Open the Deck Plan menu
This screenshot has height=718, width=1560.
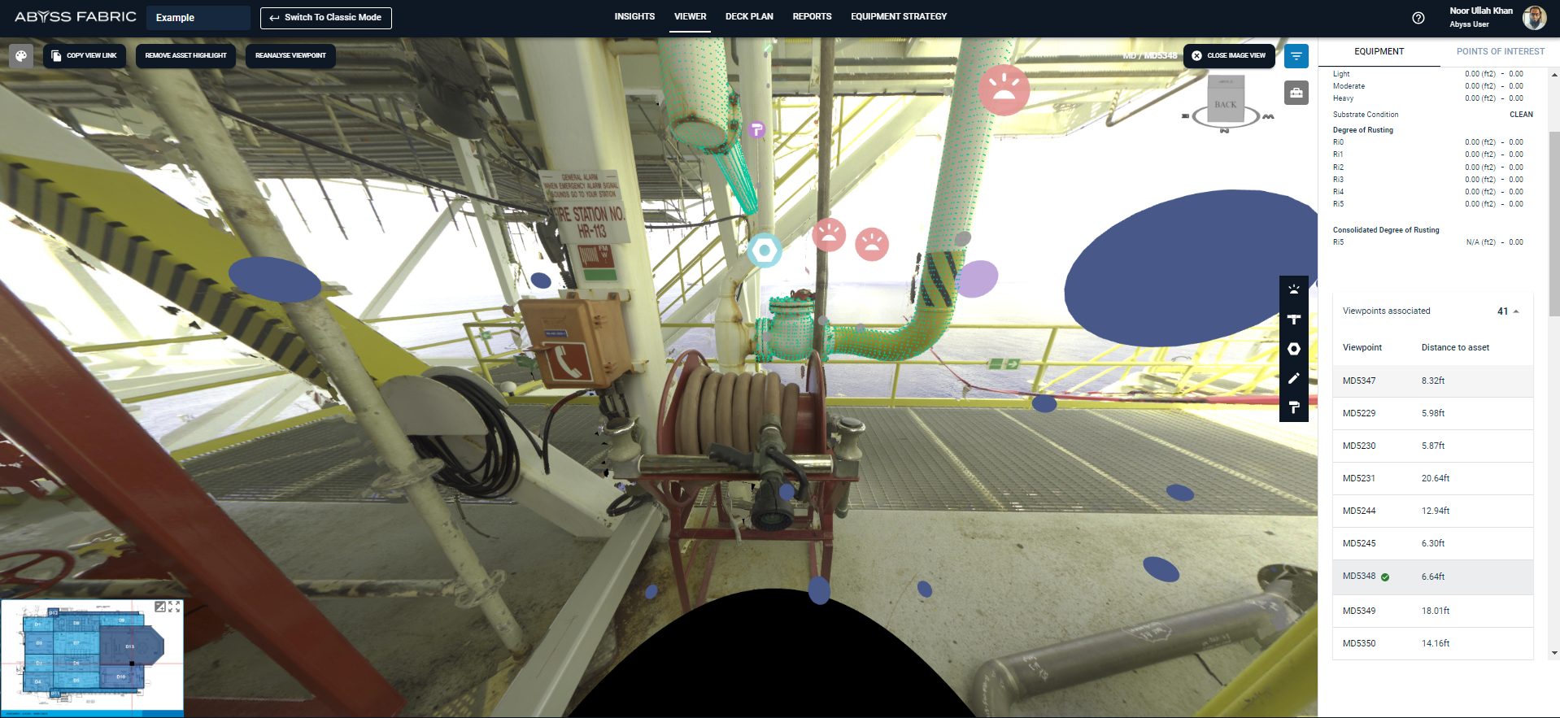click(748, 16)
